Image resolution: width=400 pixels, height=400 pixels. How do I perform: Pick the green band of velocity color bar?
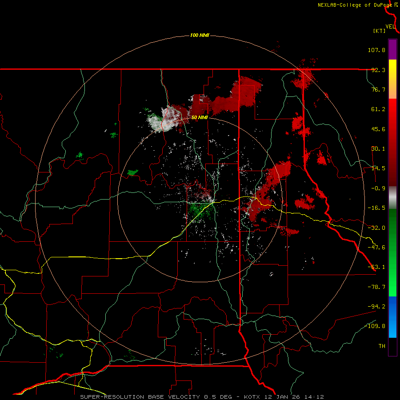pyautogui.click(x=392, y=252)
